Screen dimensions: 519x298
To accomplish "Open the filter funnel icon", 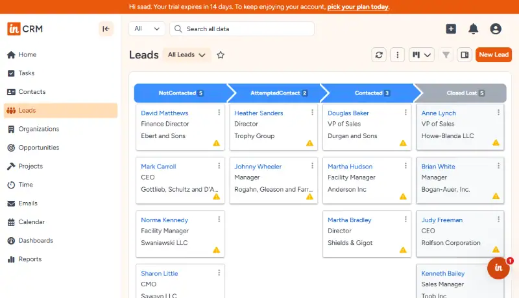I will (x=446, y=55).
